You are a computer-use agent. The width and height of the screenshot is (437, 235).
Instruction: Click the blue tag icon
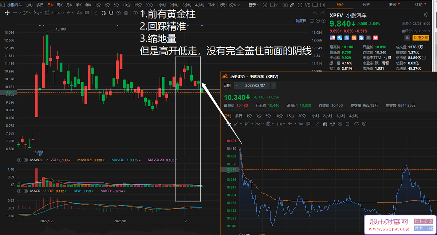click(x=361, y=38)
